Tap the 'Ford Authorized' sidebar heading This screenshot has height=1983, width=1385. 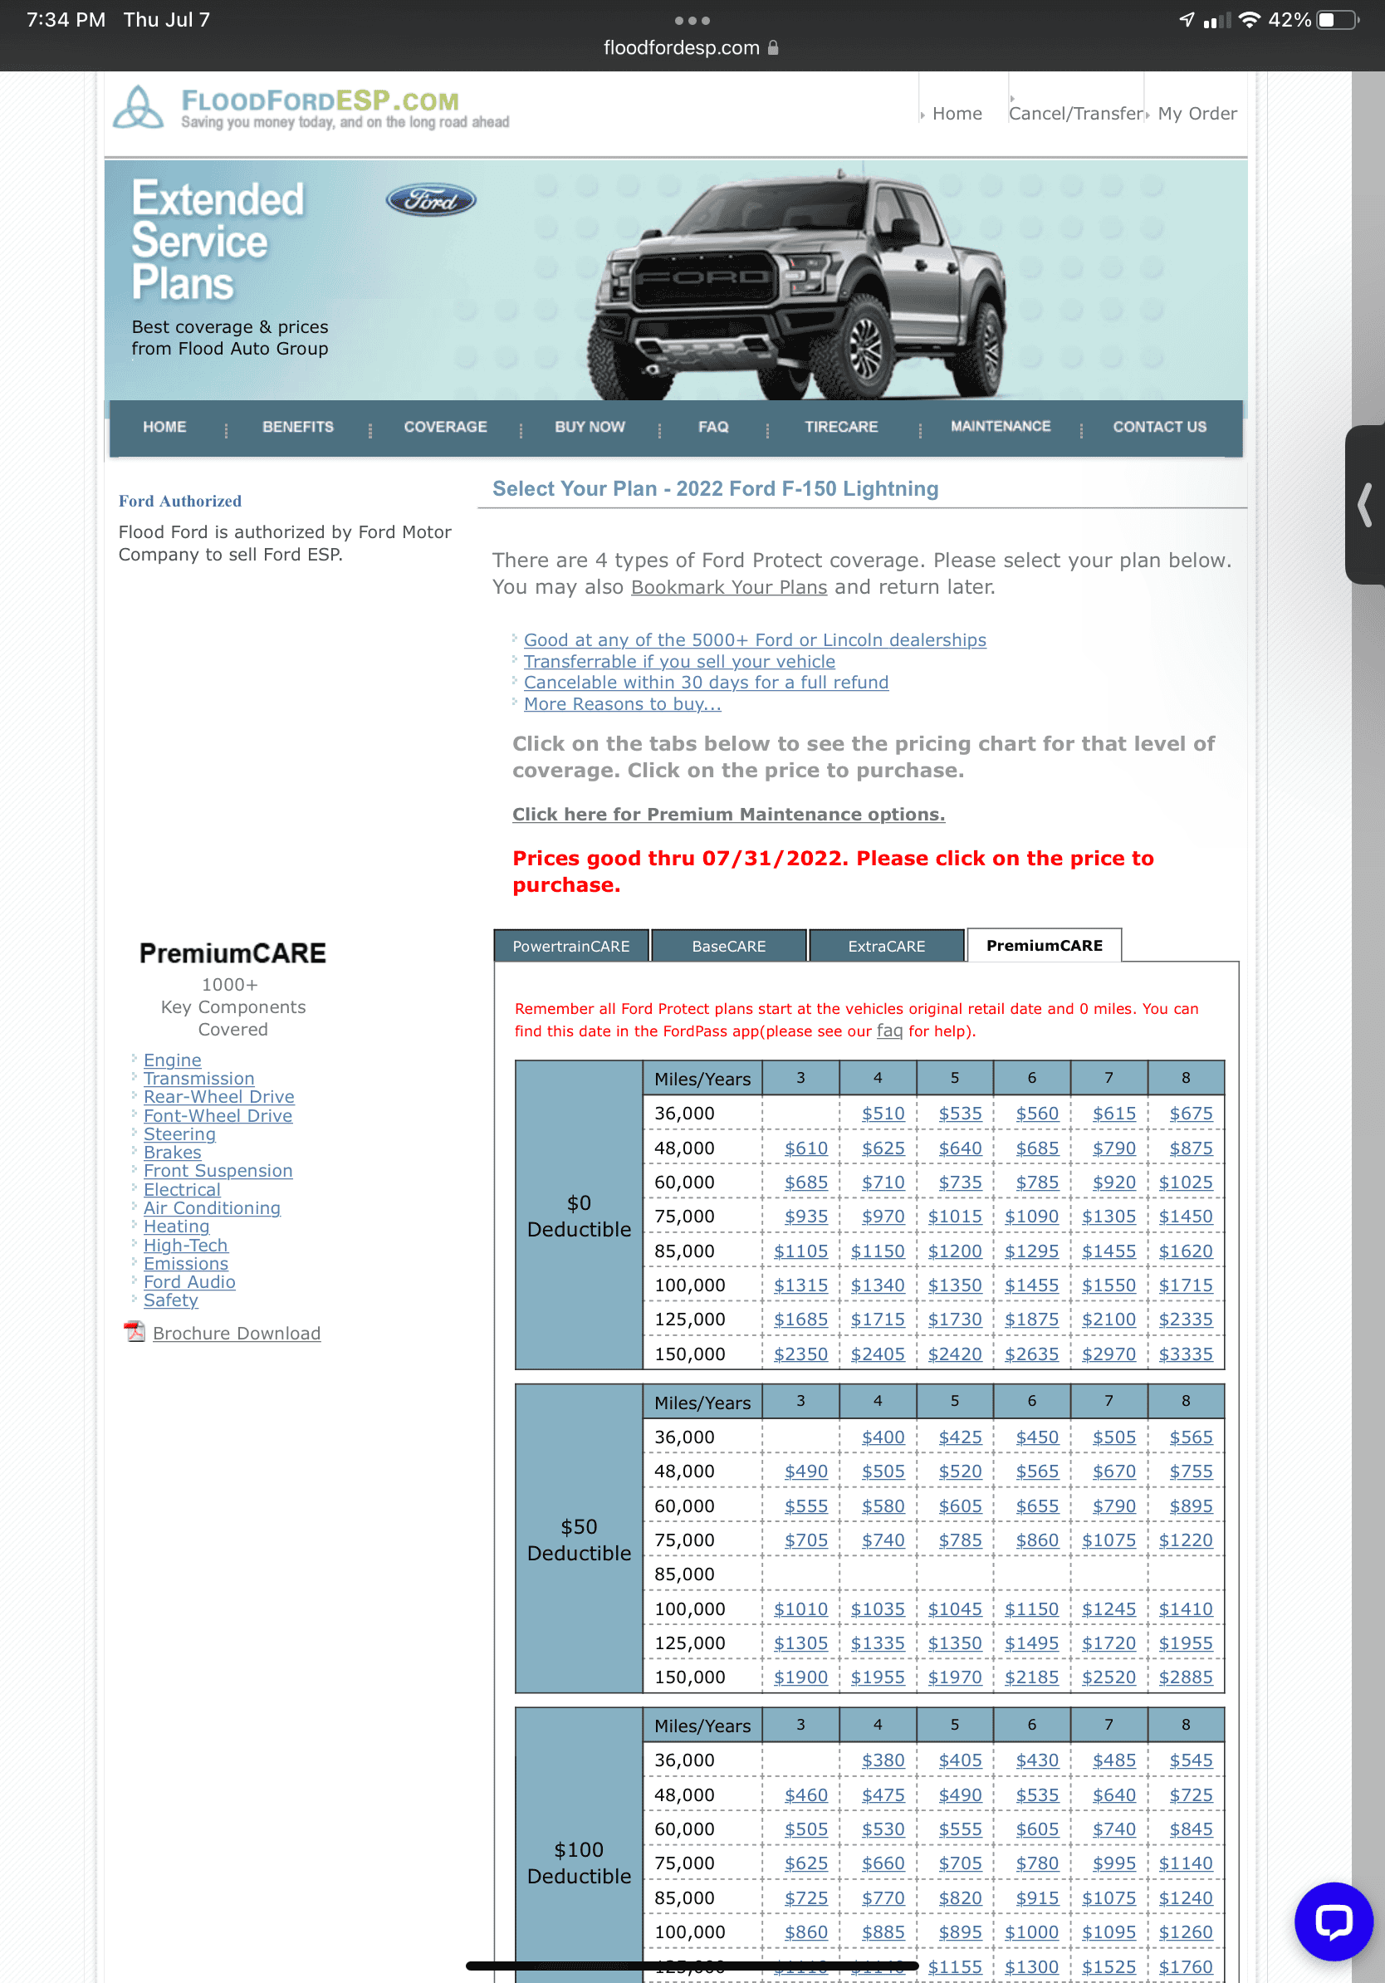coord(180,501)
